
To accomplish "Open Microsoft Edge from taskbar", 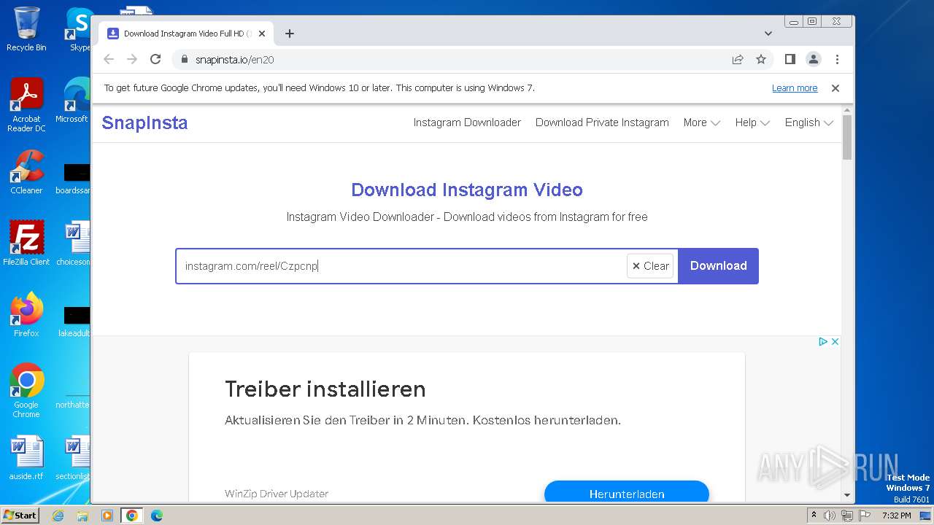I will click(x=156, y=516).
